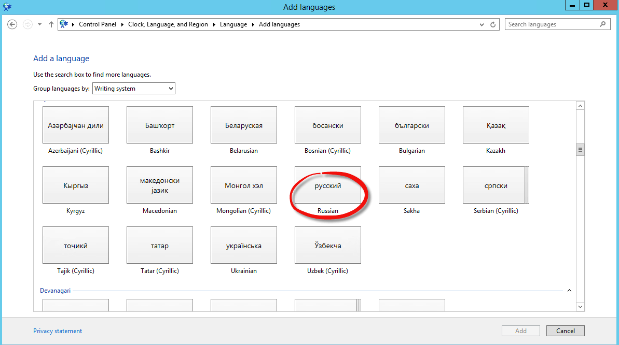Image resolution: width=619 pixels, height=345 pixels.
Task: Select the Belarusian language tile
Action: click(244, 125)
